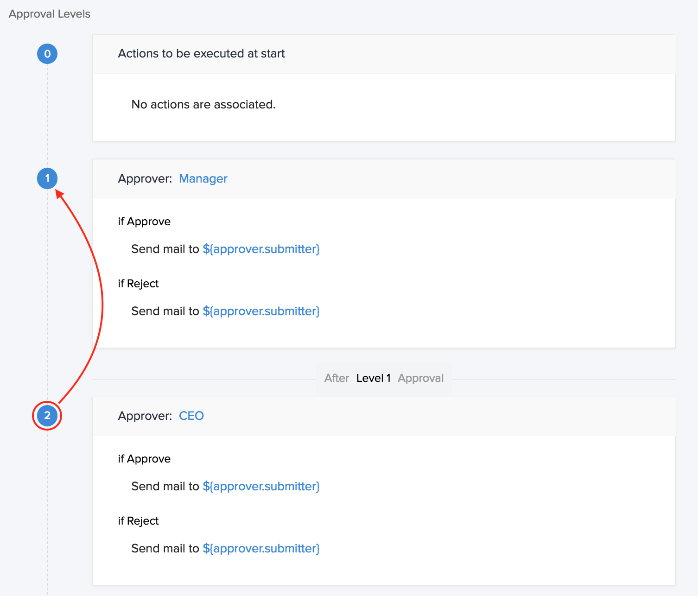Viewport: 698px width, 596px height.
Task: Select the level 1 step circle
Action: [x=47, y=178]
